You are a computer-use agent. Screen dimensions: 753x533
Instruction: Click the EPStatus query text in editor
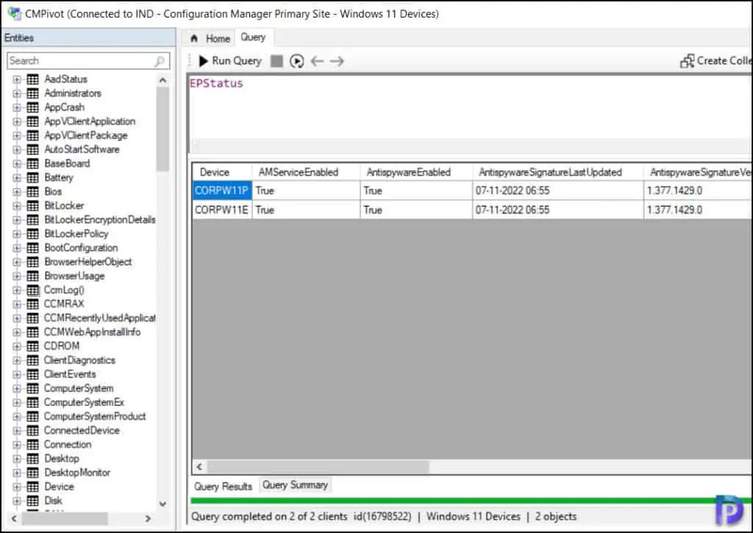[x=216, y=84]
